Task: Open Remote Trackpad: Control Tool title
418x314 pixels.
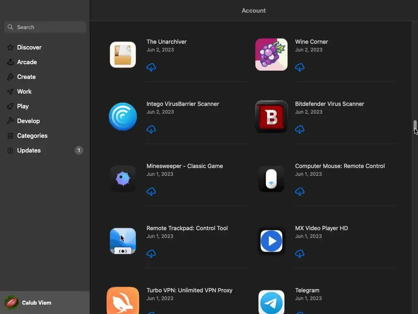Action: click(187, 228)
